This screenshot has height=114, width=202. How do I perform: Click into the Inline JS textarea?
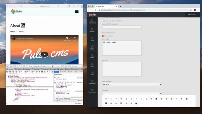click(x=122, y=69)
